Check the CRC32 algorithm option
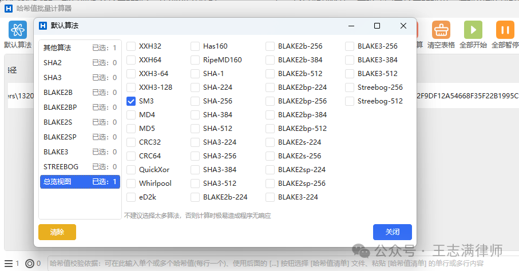The image size is (519, 271). tap(131, 142)
